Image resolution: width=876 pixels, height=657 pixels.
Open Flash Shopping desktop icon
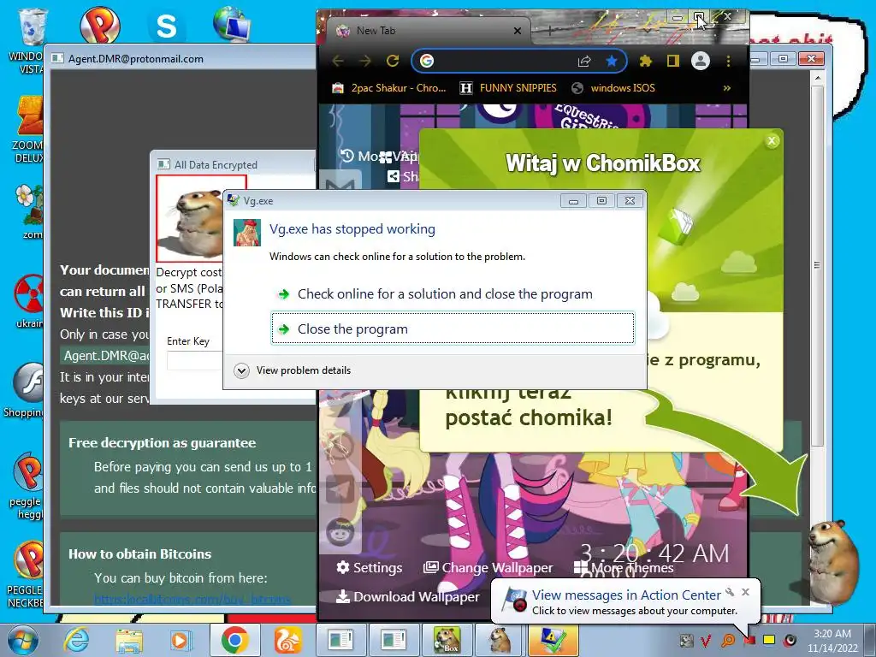coord(26,390)
